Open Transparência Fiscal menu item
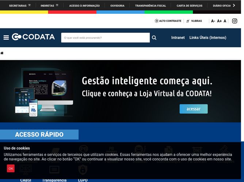The image size is (244, 182). [150, 6]
